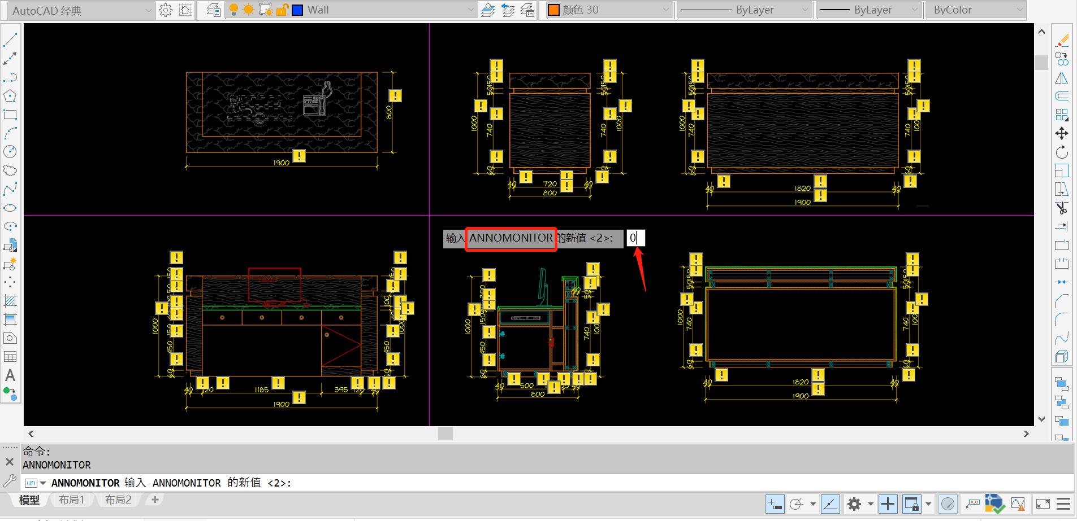Select the Multiline Text tool
The image size is (1077, 521).
coord(10,375)
